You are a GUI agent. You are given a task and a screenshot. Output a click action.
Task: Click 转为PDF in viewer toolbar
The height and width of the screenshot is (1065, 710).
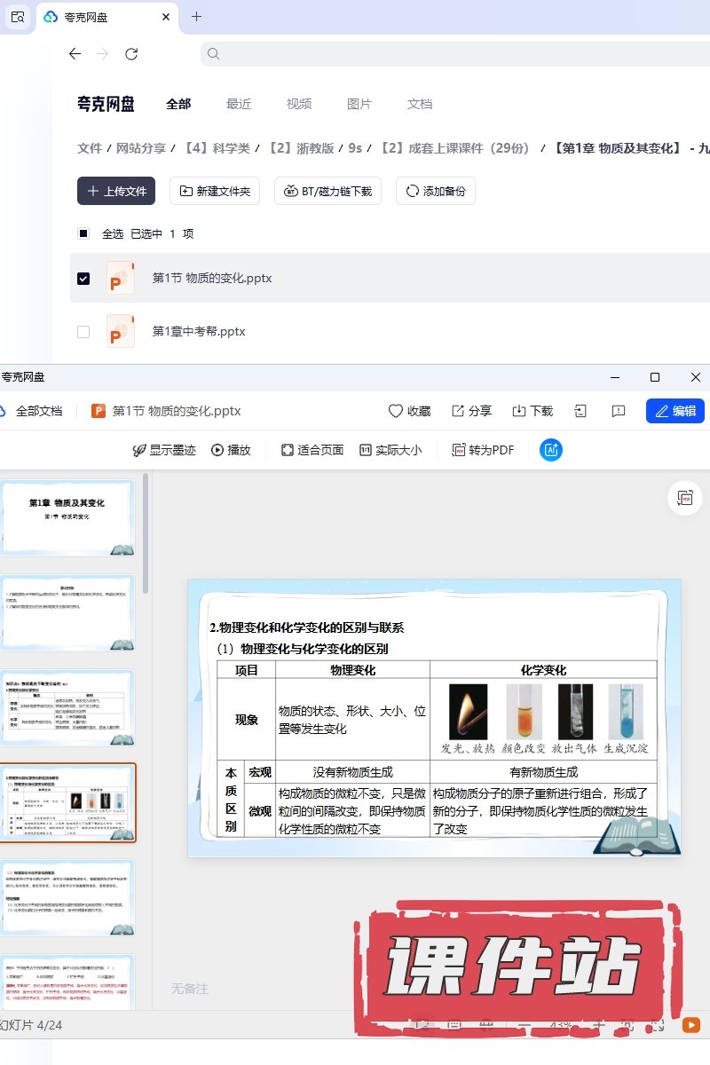pos(484,450)
